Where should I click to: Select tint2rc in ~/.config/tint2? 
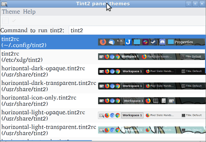(x=103, y=42)
